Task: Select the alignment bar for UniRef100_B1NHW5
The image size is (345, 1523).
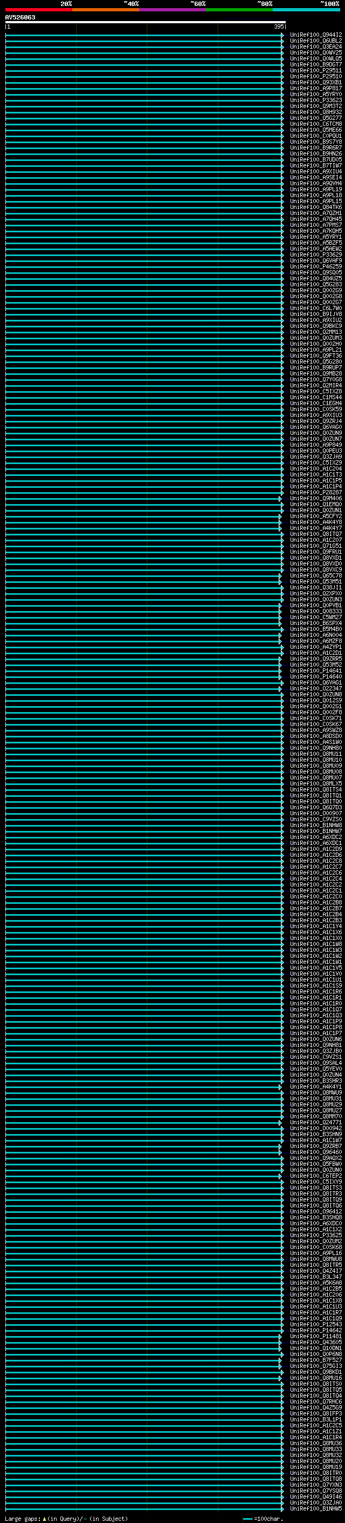Action: click(144, 1508)
